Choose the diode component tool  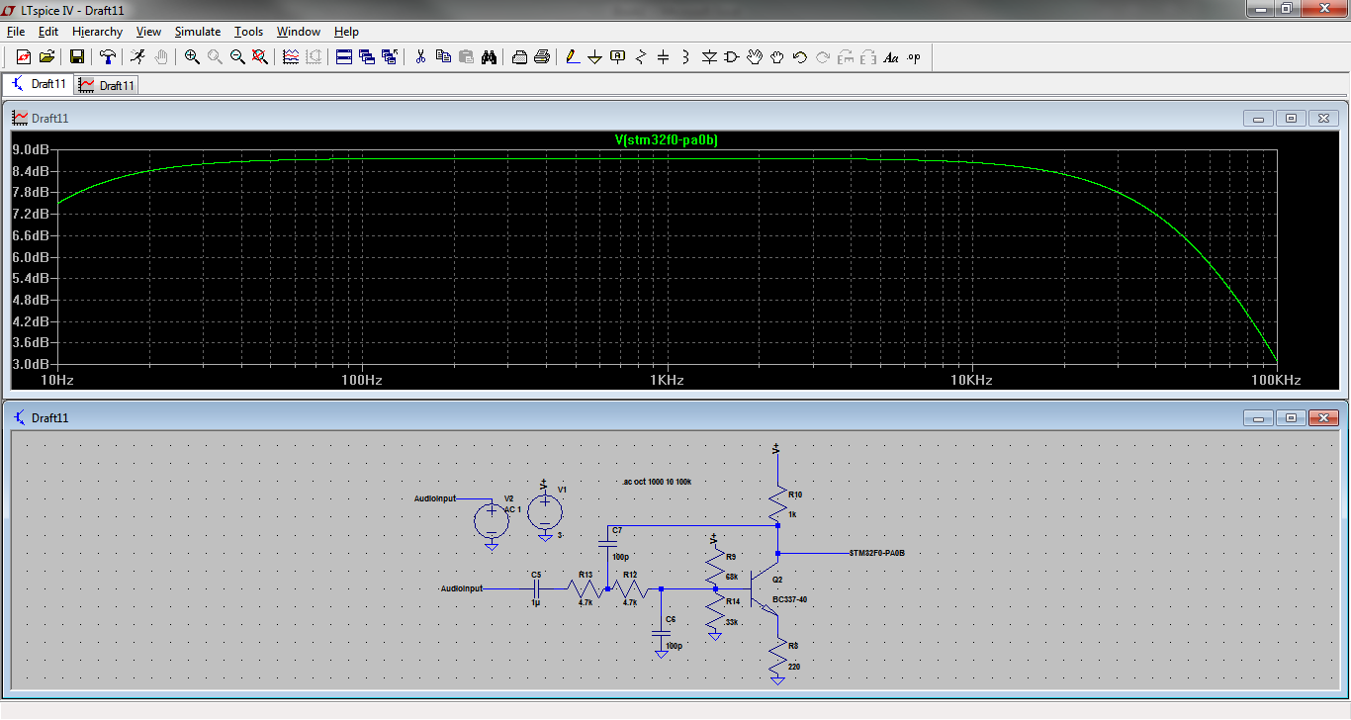(709, 57)
